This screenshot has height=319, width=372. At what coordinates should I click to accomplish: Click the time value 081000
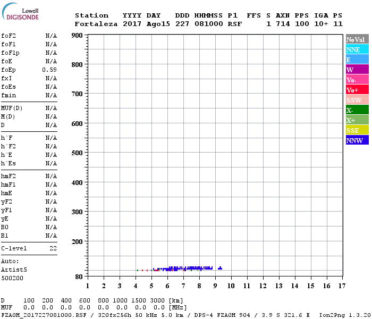[x=208, y=24]
